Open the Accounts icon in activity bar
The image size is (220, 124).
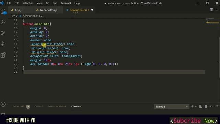(x=3, y=104)
